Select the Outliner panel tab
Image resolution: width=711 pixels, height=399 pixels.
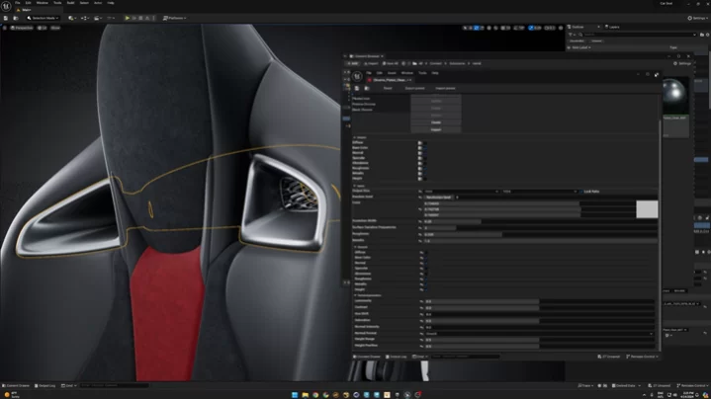point(578,27)
